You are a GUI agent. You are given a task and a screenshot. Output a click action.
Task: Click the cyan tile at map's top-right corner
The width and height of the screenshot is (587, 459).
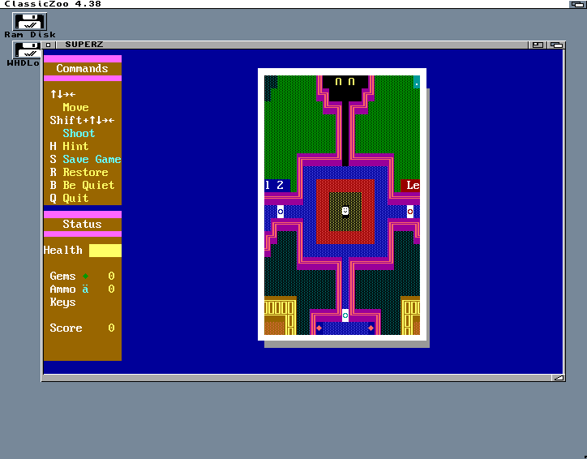tap(417, 82)
